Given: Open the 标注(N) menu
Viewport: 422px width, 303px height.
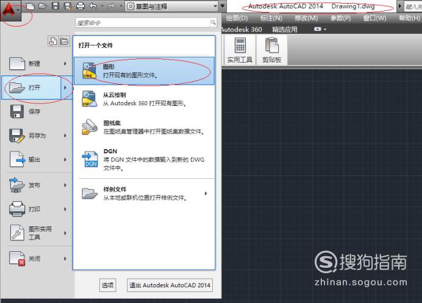Looking at the screenshot, I should tap(271, 18).
